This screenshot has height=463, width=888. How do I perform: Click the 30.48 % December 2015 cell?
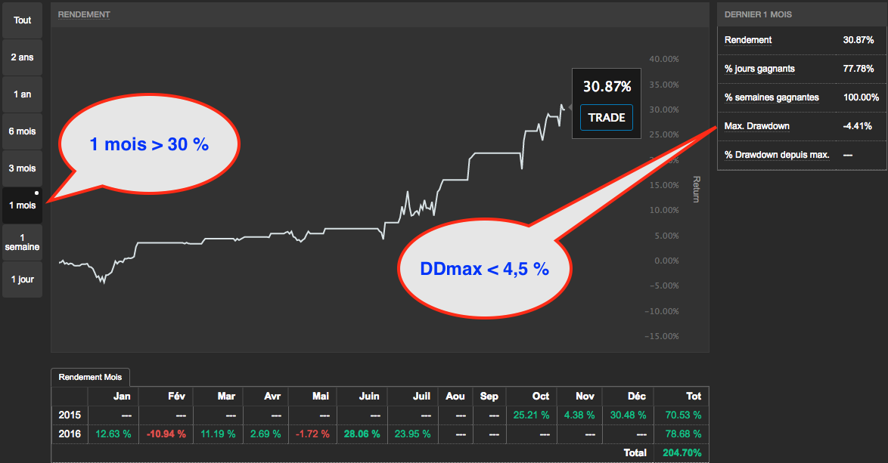628,415
